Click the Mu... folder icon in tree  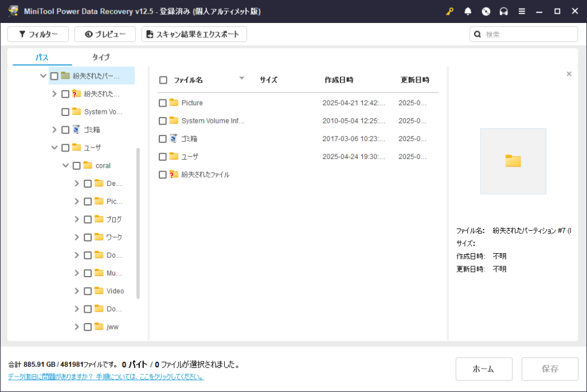99,273
